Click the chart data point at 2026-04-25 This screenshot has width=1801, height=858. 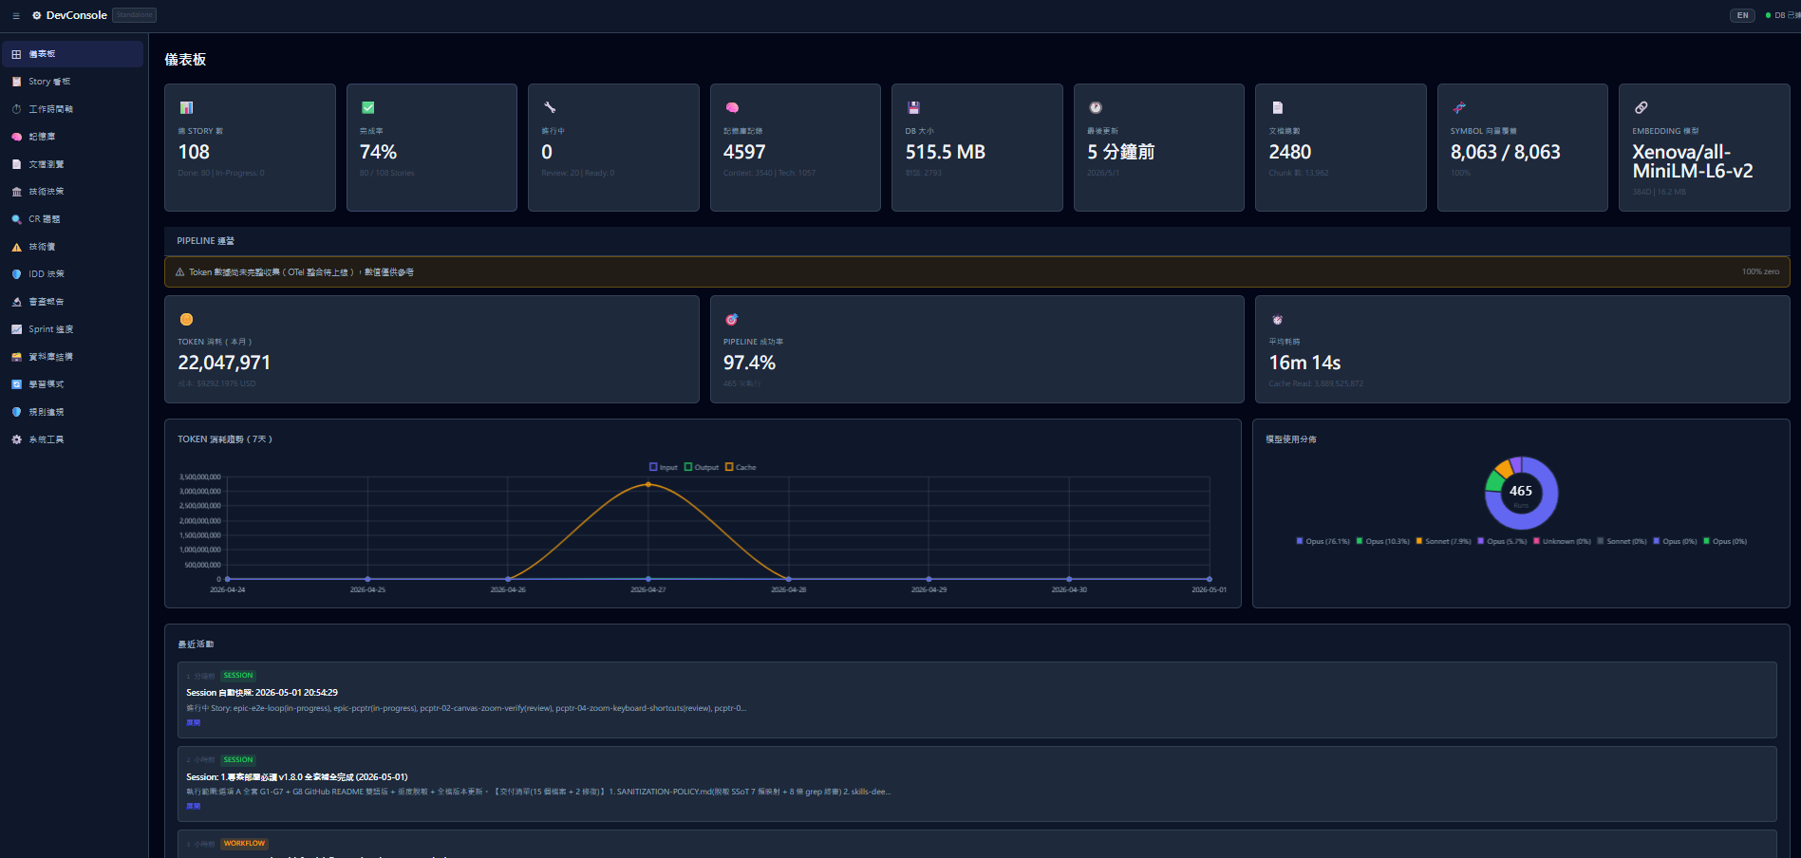click(367, 579)
